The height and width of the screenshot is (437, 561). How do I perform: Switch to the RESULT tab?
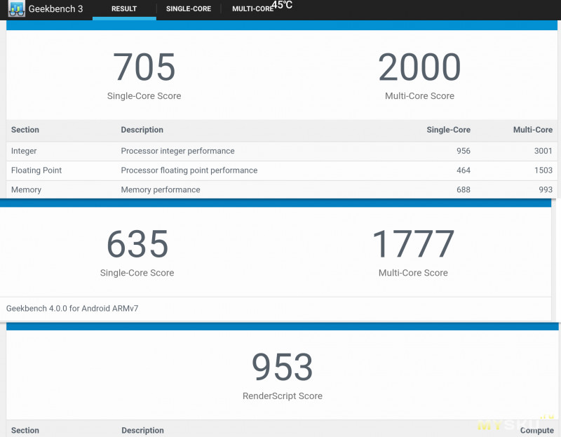click(124, 9)
